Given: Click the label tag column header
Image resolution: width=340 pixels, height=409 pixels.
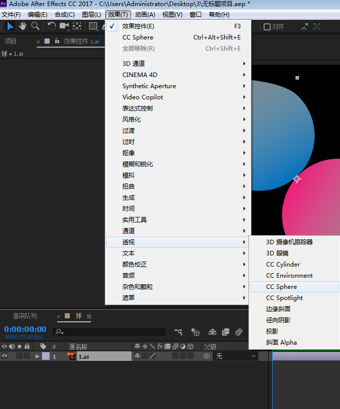Looking at the screenshot, I should [43, 346].
